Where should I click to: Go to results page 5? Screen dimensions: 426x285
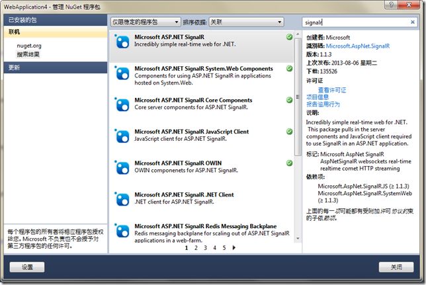pyautogui.click(x=224, y=248)
